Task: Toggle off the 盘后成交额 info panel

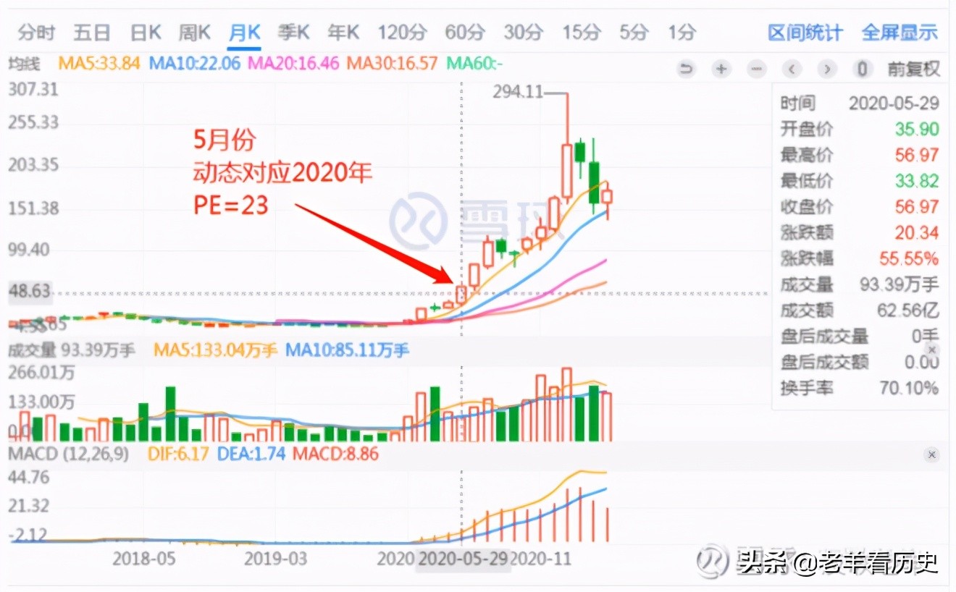Action: coord(931,350)
